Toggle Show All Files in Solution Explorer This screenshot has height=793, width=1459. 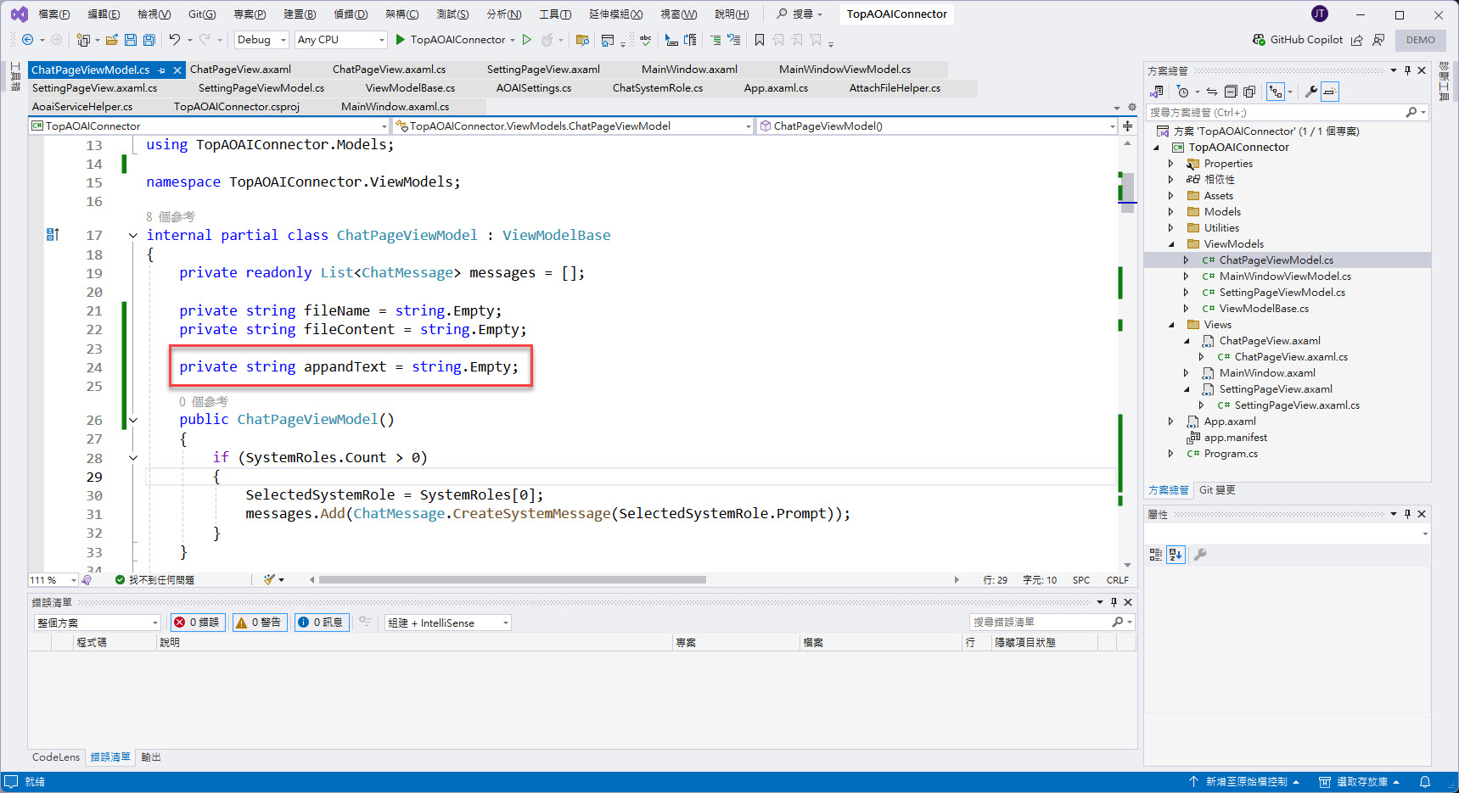point(1249,92)
